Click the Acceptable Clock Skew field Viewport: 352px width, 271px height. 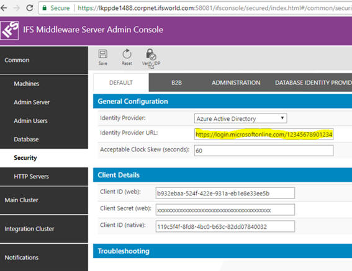pyautogui.click(x=264, y=151)
